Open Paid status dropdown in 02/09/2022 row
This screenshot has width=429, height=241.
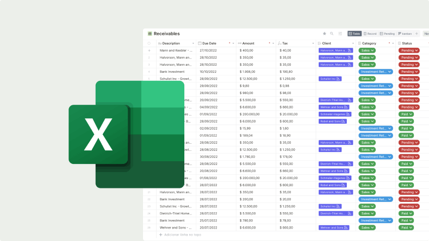point(406,129)
